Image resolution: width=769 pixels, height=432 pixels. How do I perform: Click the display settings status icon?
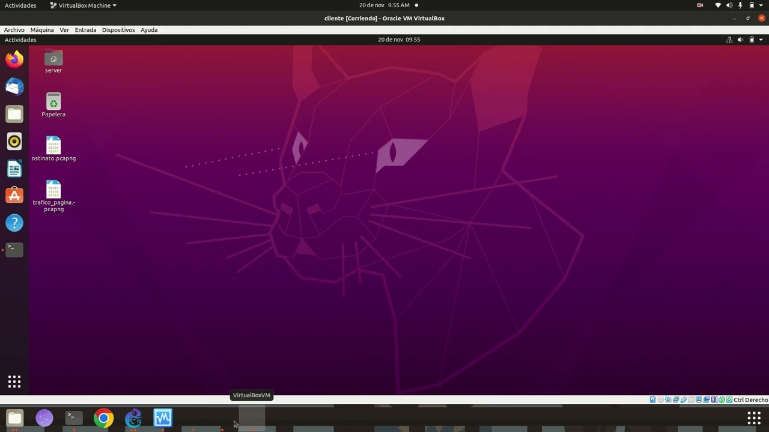[699, 400]
